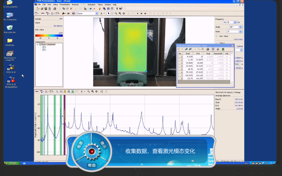
Task: Open the Cursor mode dropdown
Action: 96,13
